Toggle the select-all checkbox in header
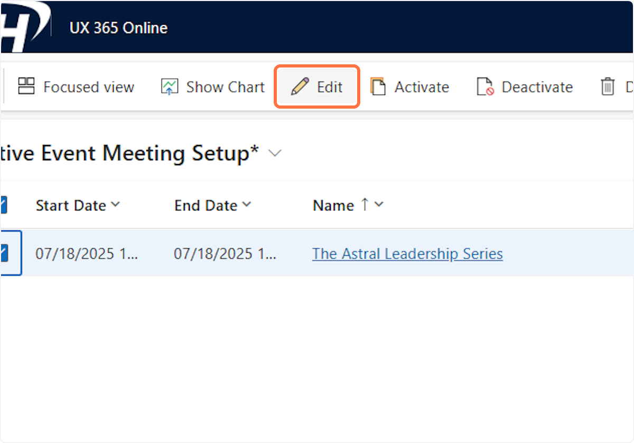The width and height of the screenshot is (634, 443). click(x=3, y=205)
